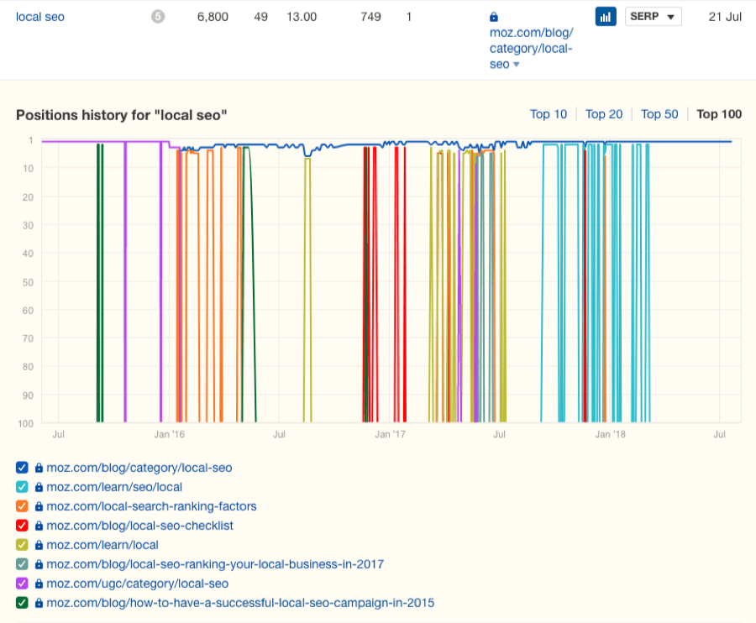Click lock icon beside moz.com/ugc/category/local-seo legend entry
756x623 pixels.
click(39, 584)
